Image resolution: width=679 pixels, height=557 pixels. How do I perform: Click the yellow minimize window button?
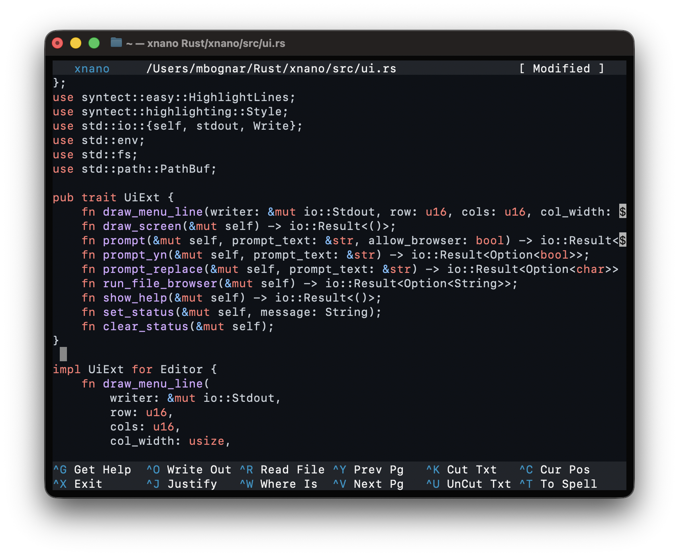[76, 43]
